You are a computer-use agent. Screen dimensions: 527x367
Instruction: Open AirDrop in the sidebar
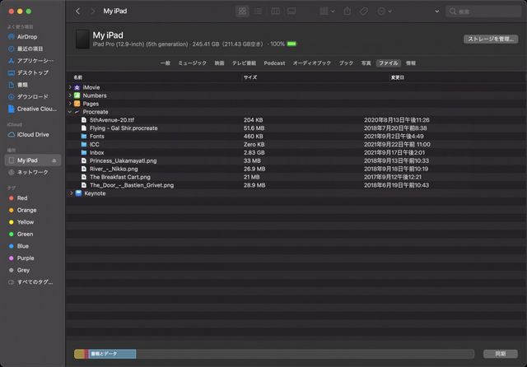pos(27,37)
